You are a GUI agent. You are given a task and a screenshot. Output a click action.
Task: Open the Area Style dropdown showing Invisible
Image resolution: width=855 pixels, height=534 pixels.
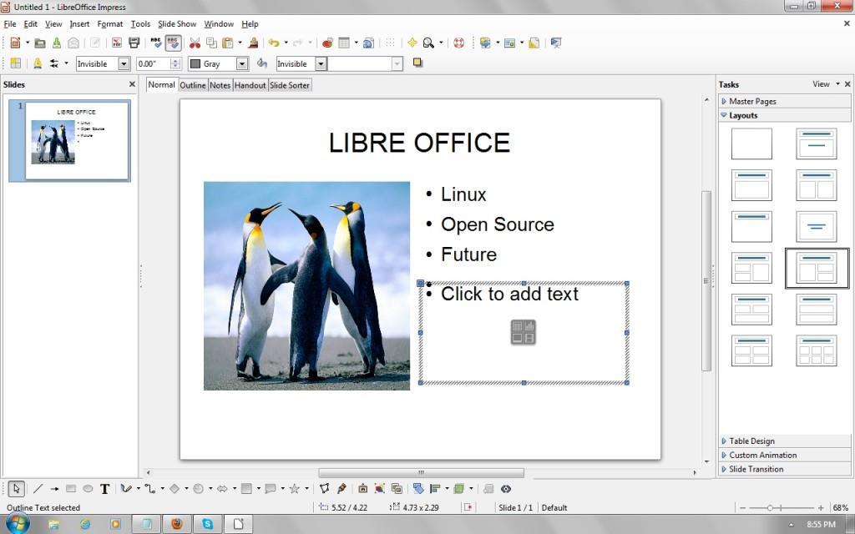pos(301,63)
